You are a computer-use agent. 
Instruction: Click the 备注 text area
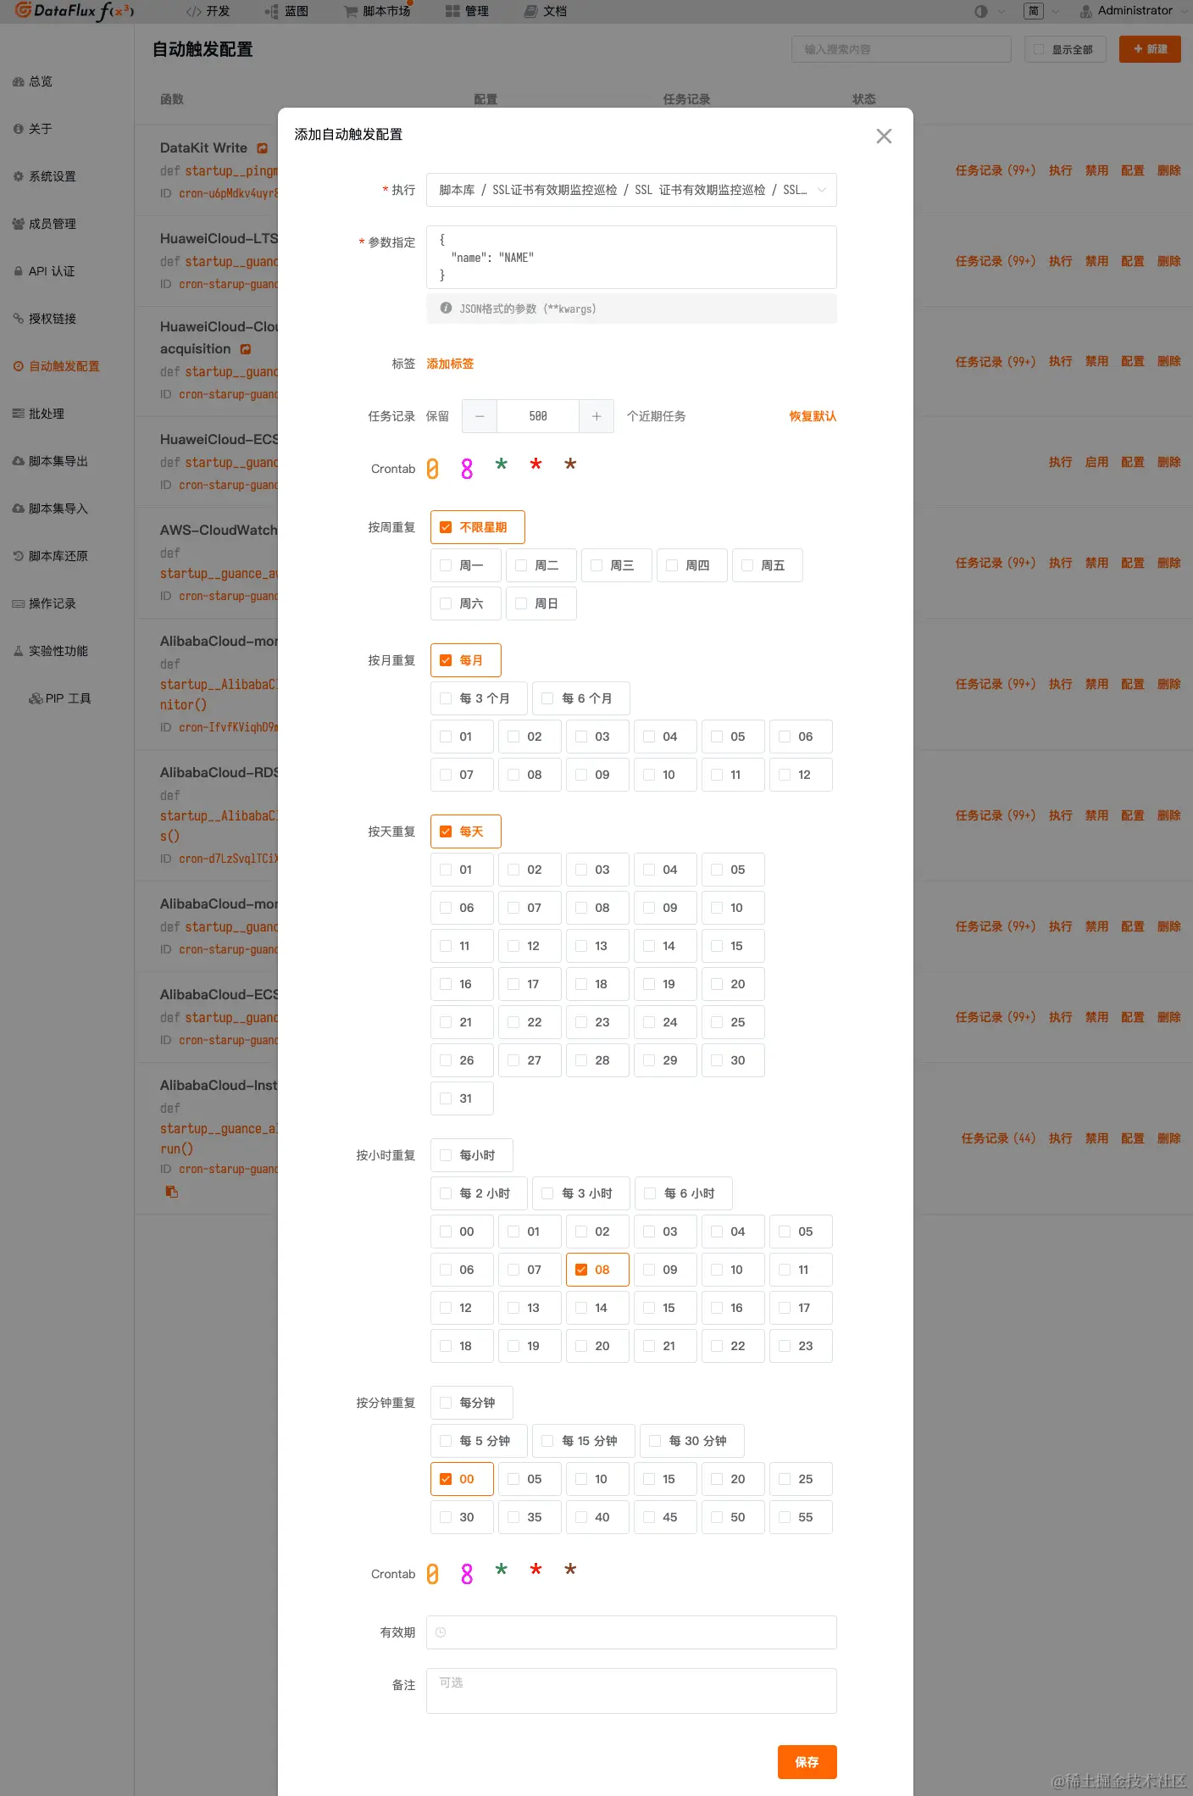[x=631, y=1691]
